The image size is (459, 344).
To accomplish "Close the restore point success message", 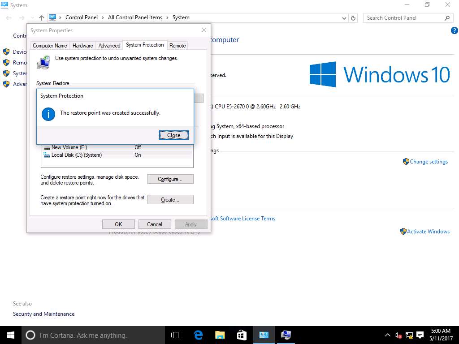I will (173, 135).
